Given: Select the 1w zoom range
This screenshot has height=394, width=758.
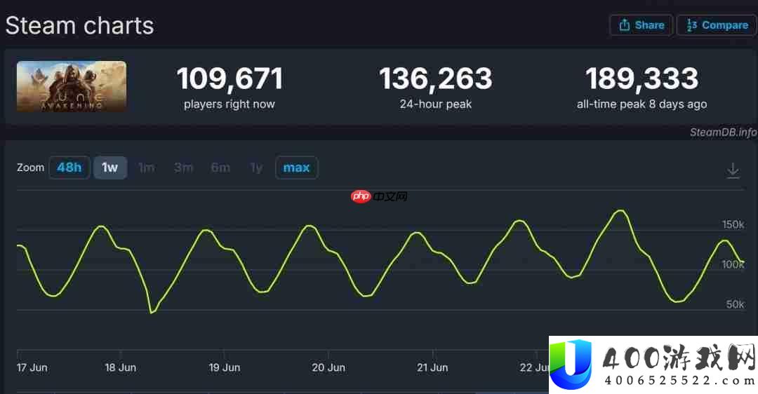Looking at the screenshot, I should [x=110, y=168].
